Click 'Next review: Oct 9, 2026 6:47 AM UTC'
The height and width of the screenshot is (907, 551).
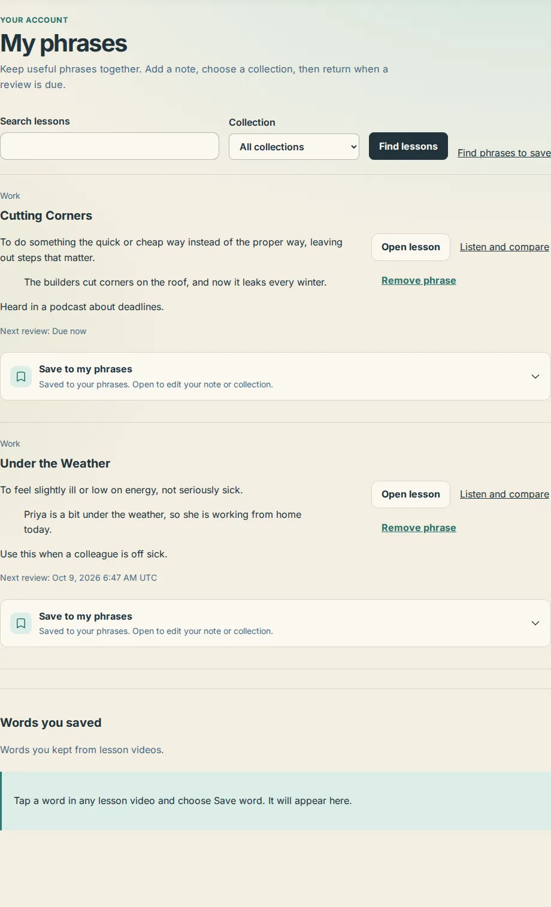(78, 578)
